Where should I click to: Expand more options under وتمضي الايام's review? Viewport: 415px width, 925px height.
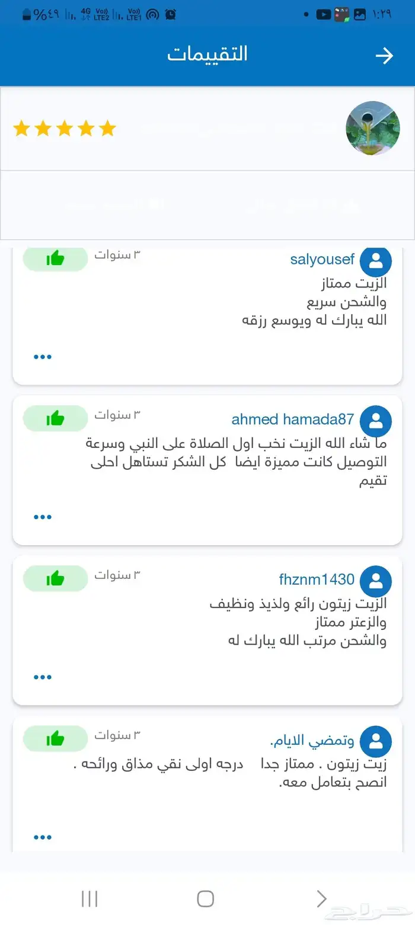click(42, 837)
